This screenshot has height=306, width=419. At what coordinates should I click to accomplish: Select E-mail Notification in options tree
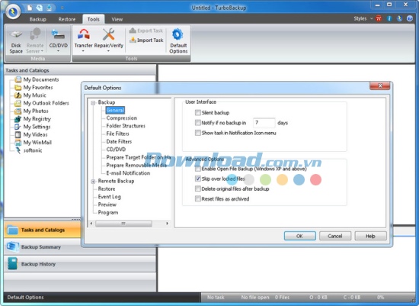pos(128,173)
